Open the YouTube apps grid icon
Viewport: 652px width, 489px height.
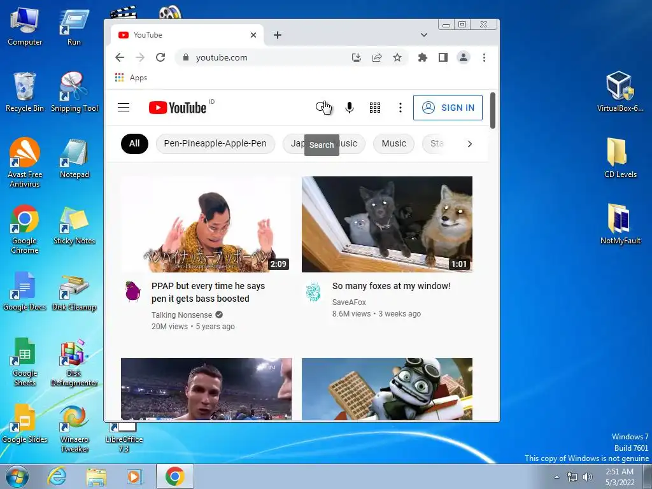[x=375, y=108]
